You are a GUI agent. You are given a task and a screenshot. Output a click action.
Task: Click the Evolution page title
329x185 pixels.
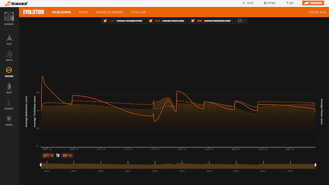[x=33, y=12]
